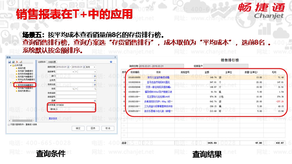Switch to the 过滤条件 tab

tap(42, 62)
